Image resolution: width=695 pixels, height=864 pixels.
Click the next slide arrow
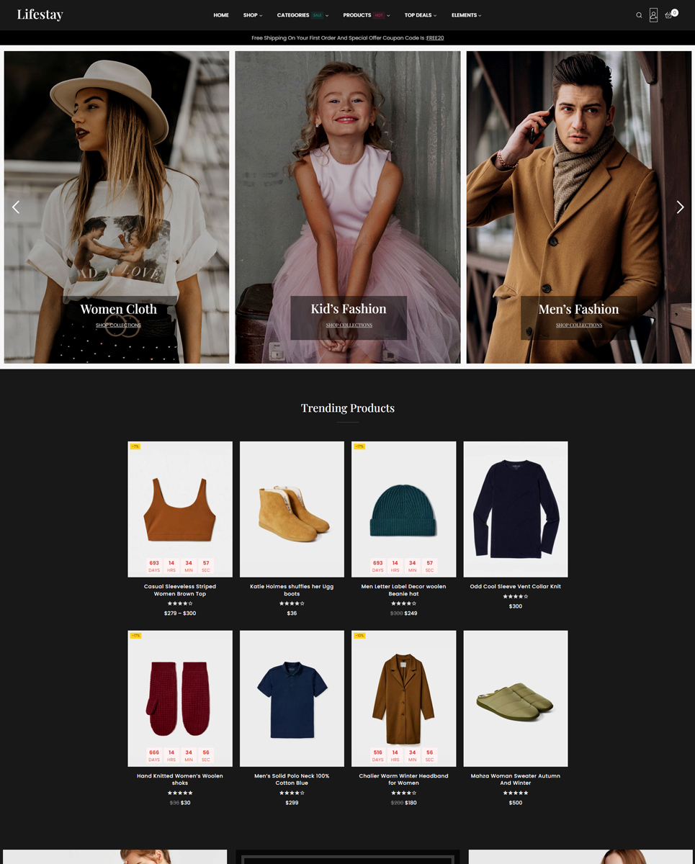[679, 207]
